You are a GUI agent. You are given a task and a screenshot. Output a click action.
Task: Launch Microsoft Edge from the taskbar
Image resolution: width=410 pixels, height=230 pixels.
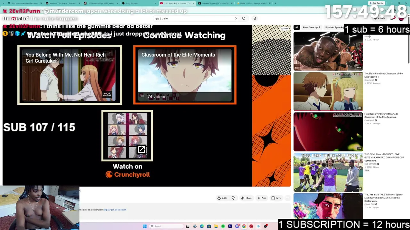202,226
